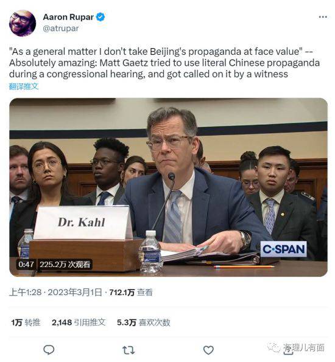Screen dimensions: 335x362
Task: Click the share icon at bottom right
Action: pos(288,350)
